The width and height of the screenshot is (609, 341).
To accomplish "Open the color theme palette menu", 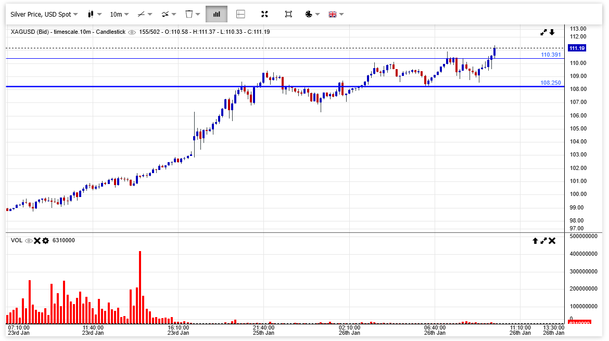I will (x=312, y=14).
